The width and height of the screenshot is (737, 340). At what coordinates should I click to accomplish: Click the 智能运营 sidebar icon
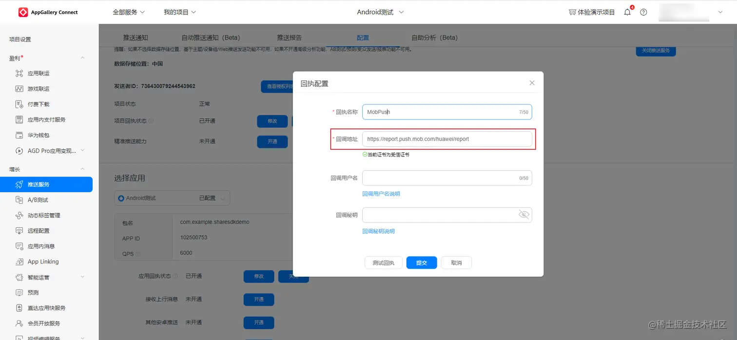point(19,277)
